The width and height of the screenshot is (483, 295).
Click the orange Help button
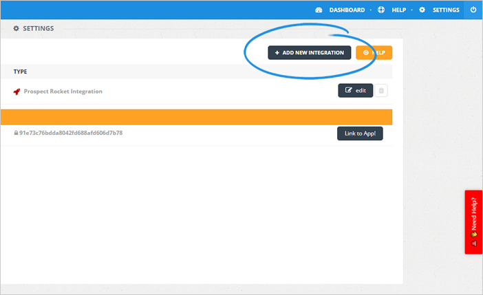click(374, 53)
